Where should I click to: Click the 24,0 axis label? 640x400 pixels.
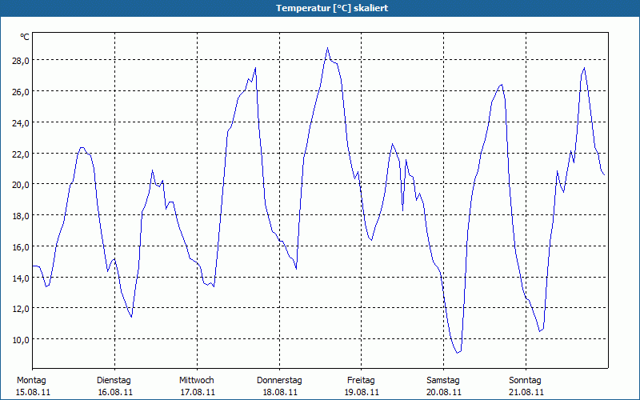click(20, 123)
